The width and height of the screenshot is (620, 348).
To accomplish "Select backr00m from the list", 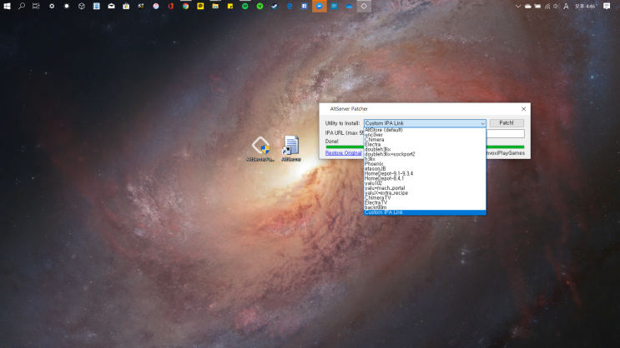I will click(425, 207).
